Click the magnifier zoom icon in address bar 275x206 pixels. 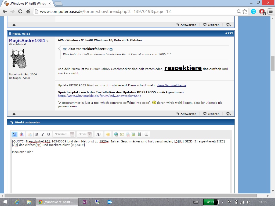click(x=239, y=12)
